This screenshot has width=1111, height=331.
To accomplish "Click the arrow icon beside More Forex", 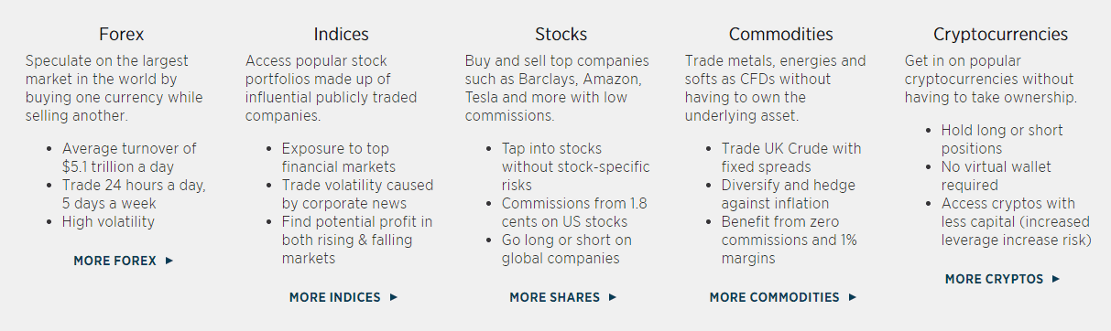I will coord(169,261).
